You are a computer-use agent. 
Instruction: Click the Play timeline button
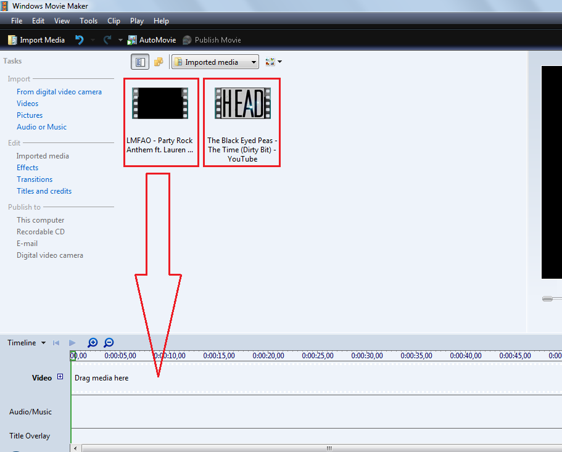(x=72, y=343)
